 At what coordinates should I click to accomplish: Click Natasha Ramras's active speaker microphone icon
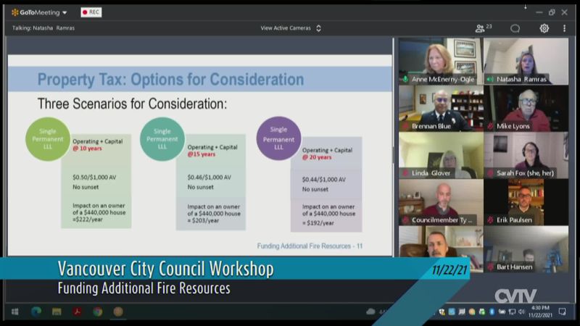490,79
